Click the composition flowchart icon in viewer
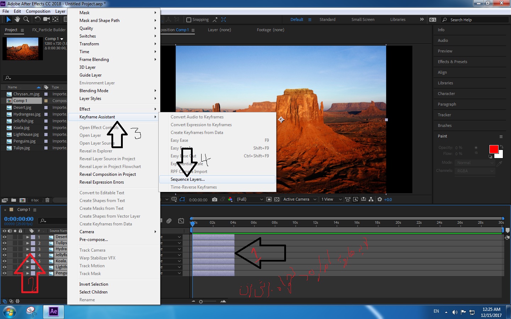Screen dimensions: 511x319 pos(371,200)
